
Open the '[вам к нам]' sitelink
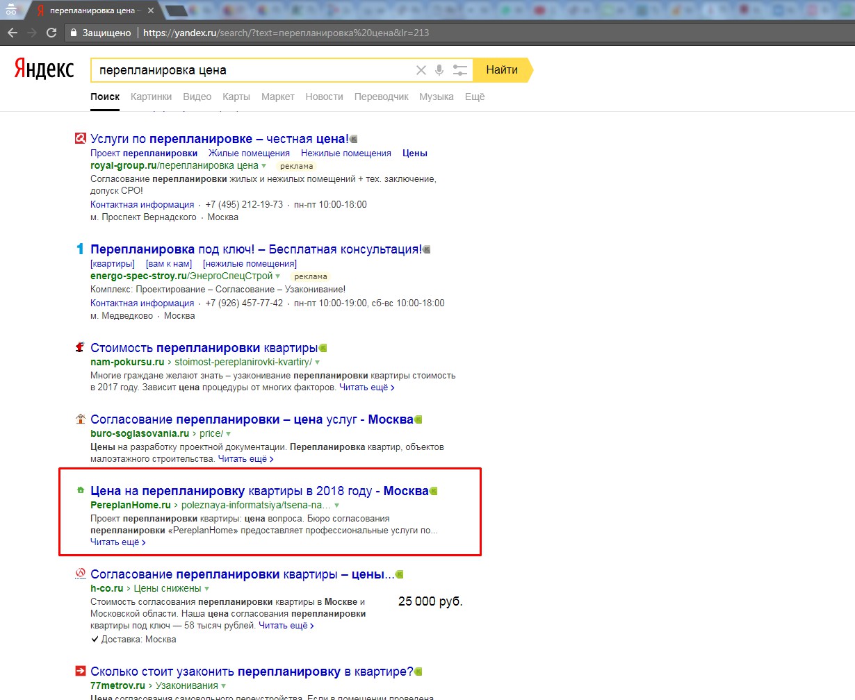tap(169, 263)
